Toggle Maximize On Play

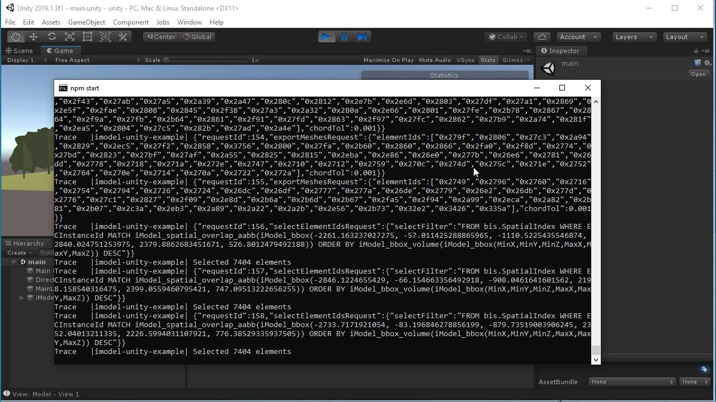pos(389,60)
